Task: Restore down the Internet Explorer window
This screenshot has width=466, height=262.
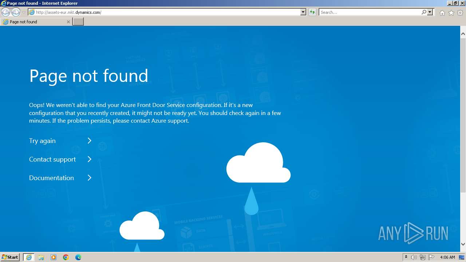Action: [x=455, y=3]
